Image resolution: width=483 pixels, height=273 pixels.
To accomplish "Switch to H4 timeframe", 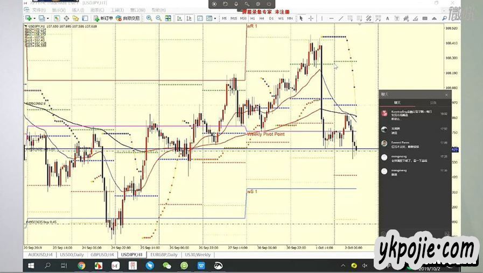I will click(x=262, y=18).
